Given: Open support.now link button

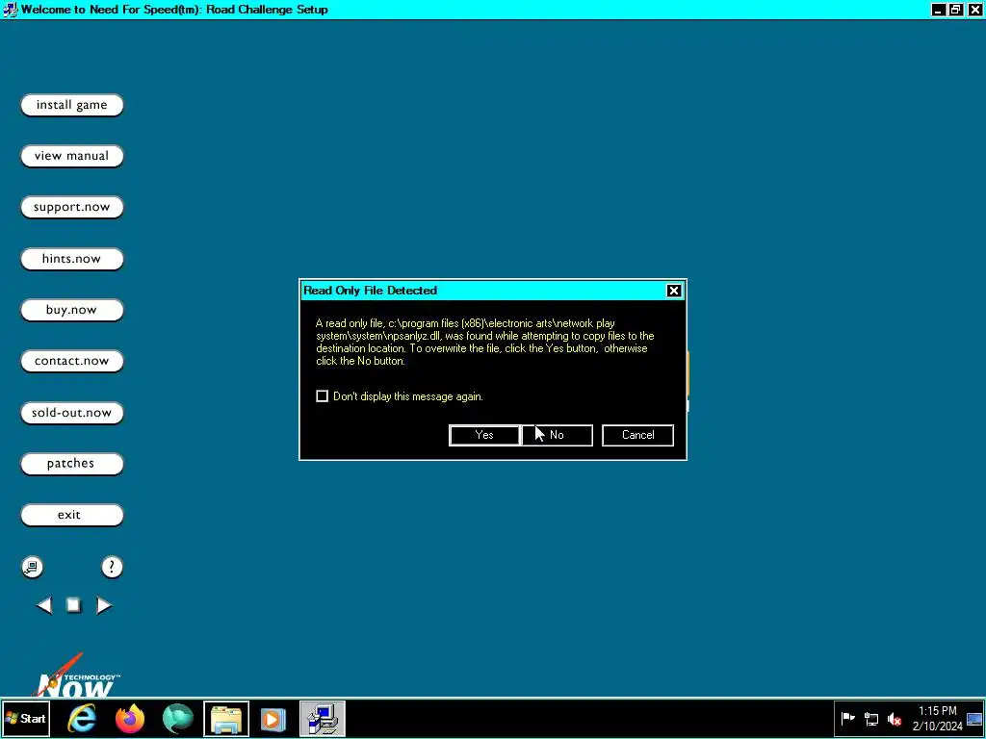Looking at the screenshot, I should point(71,208).
